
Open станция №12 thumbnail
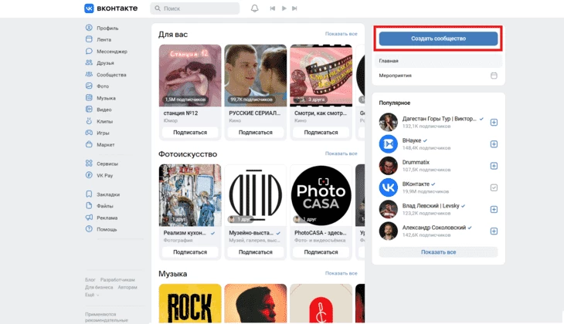[190, 76]
